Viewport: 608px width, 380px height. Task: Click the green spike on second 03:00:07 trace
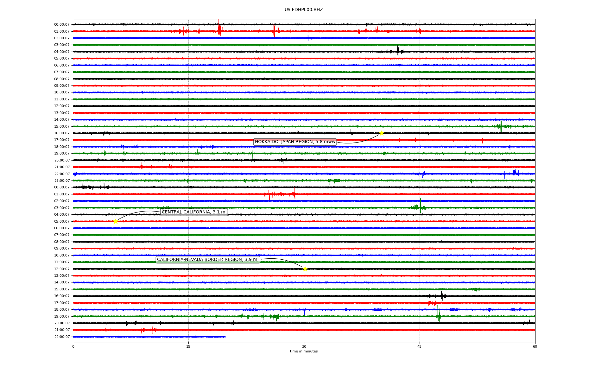[421, 206]
